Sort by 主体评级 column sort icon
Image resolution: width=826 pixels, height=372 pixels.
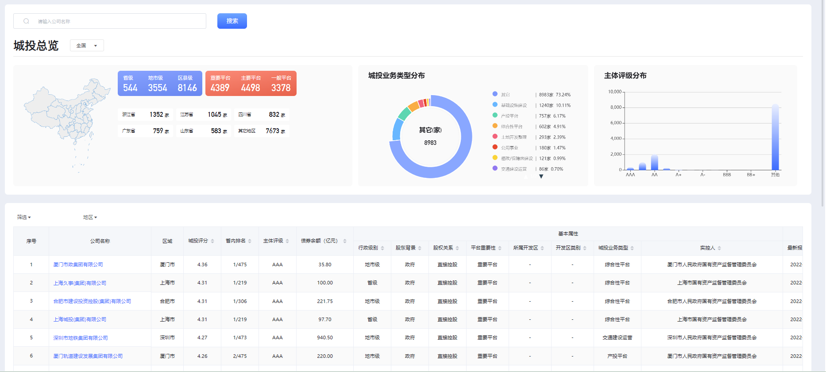coord(287,241)
